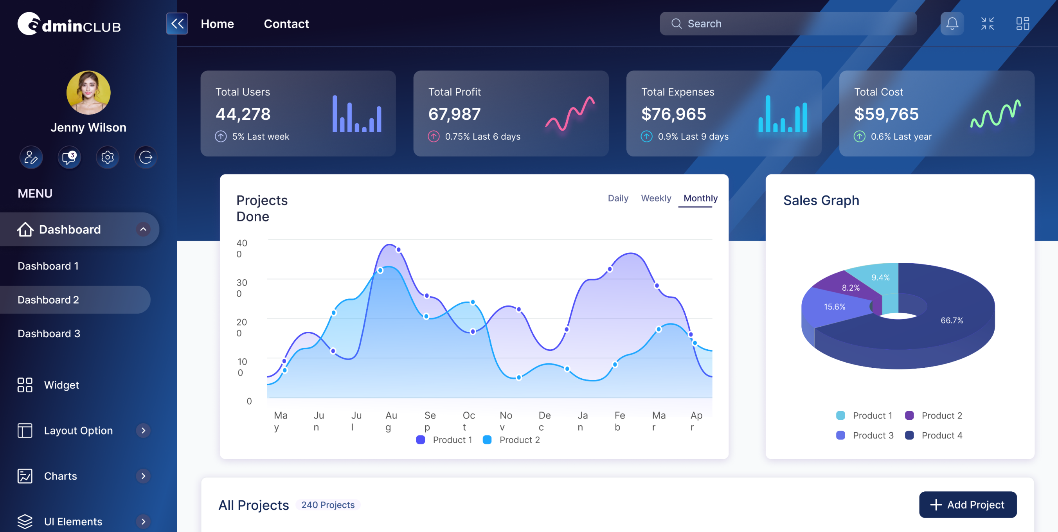Open settings gear icon under profile
The image size is (1058, 532).
coord(108,157)
